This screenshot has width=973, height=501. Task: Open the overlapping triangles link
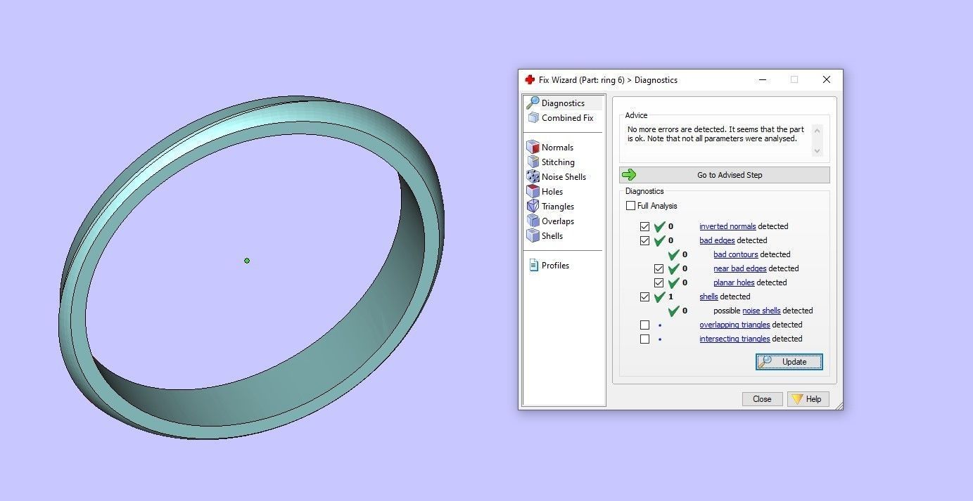(734, 325)
